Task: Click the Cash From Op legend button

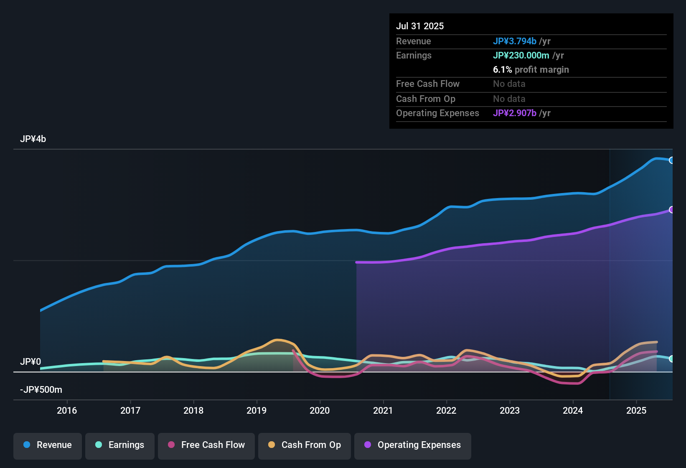Action: pos(304,445)
